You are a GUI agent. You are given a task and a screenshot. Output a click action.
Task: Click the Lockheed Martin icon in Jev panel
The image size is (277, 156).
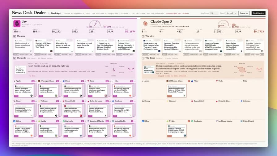(x=88, y=121)
